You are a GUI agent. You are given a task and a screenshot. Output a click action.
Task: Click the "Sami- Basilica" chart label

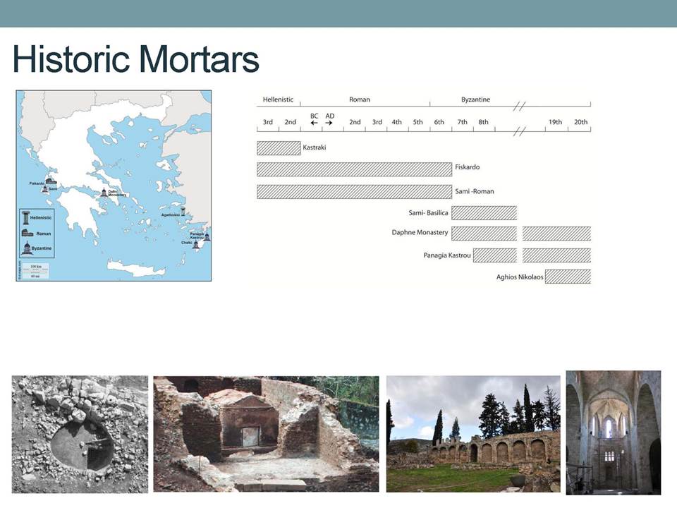428,212
